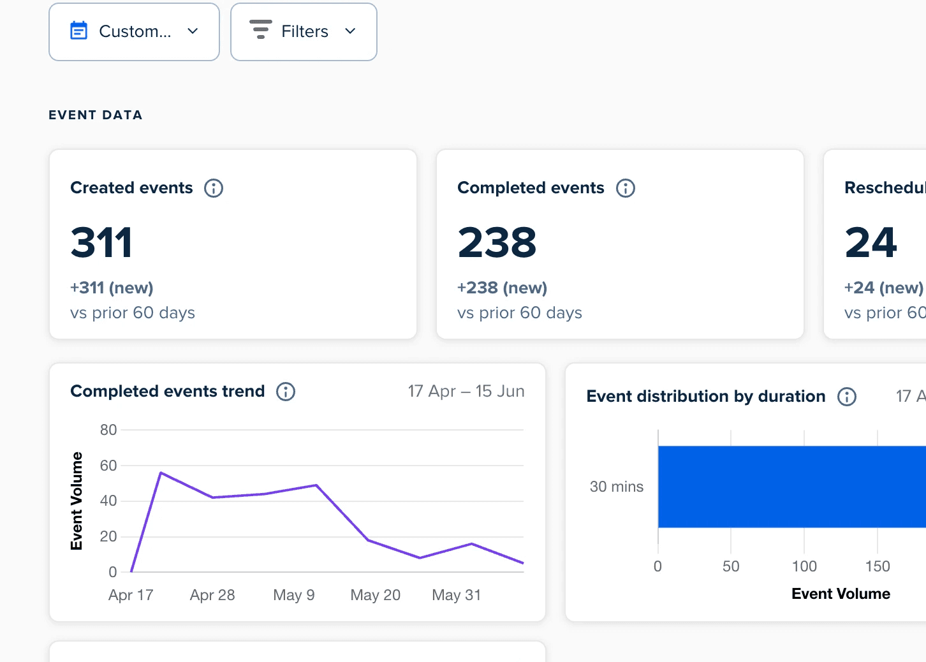
Task: Click the +24 (new) change text
Action: 884,288
